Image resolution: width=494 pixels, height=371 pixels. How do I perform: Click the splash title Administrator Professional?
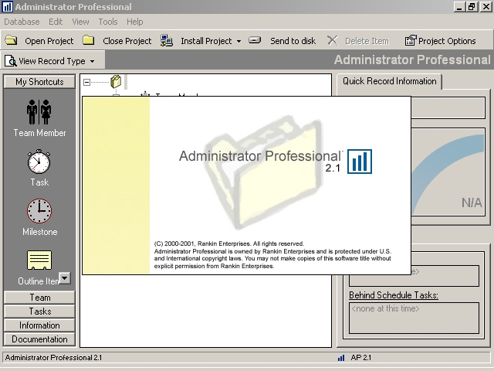click(260, 156)
